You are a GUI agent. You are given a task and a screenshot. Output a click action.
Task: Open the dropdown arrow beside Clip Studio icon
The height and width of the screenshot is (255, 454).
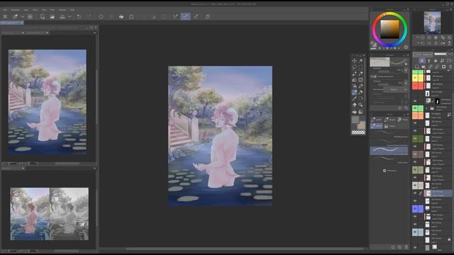tap(22, 16)
